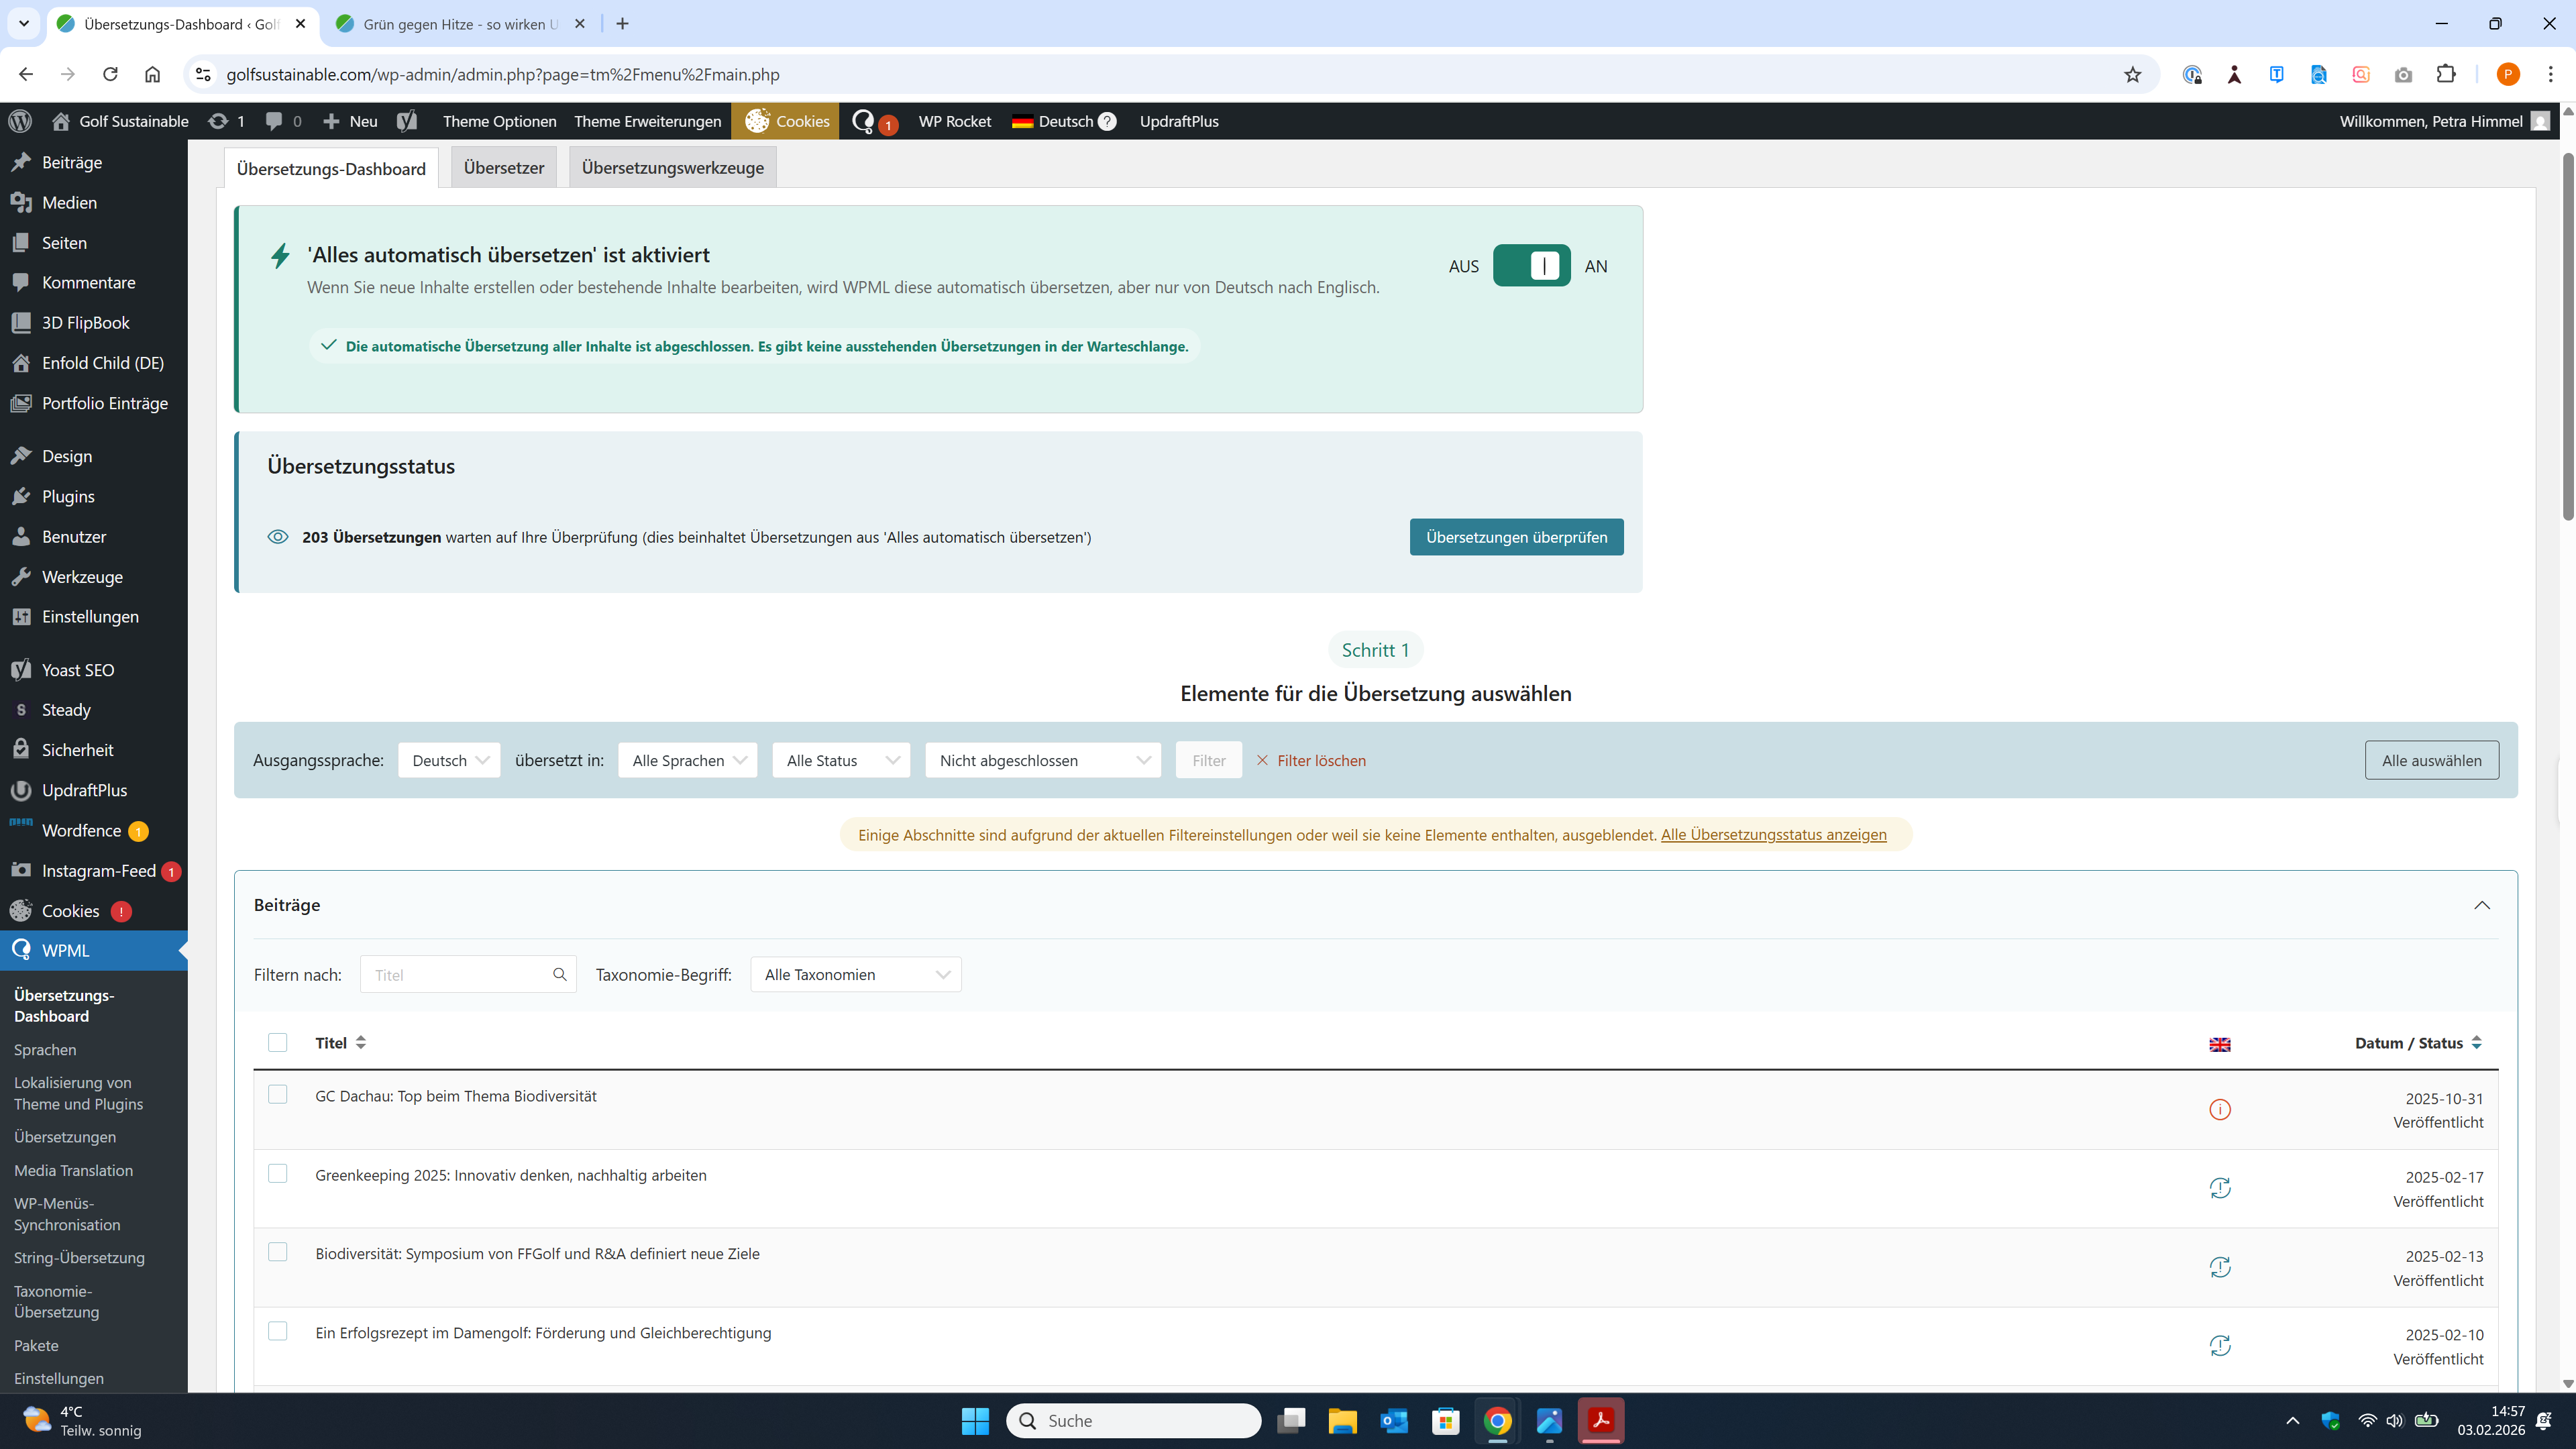Viewport: 2576px width, 1449px height.
Task: Open the Ausgangssprache Deutsch dropdown
Action: point(449,760)
